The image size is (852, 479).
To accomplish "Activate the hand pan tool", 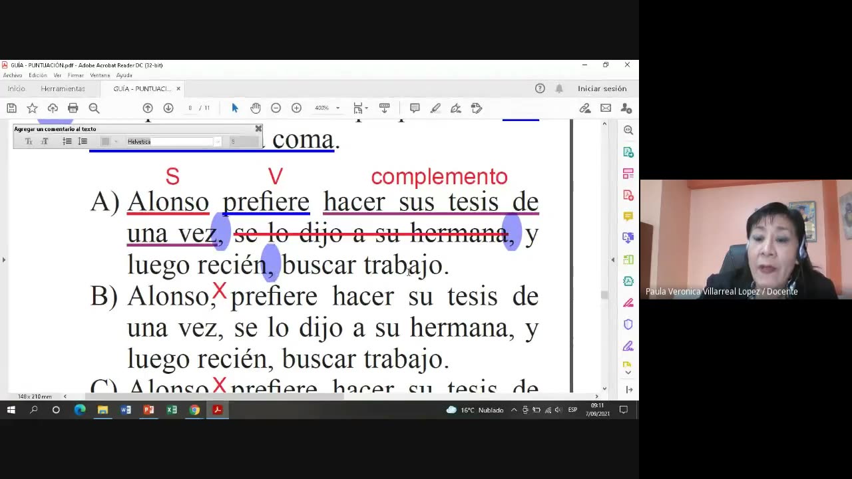I will [256, 108].
